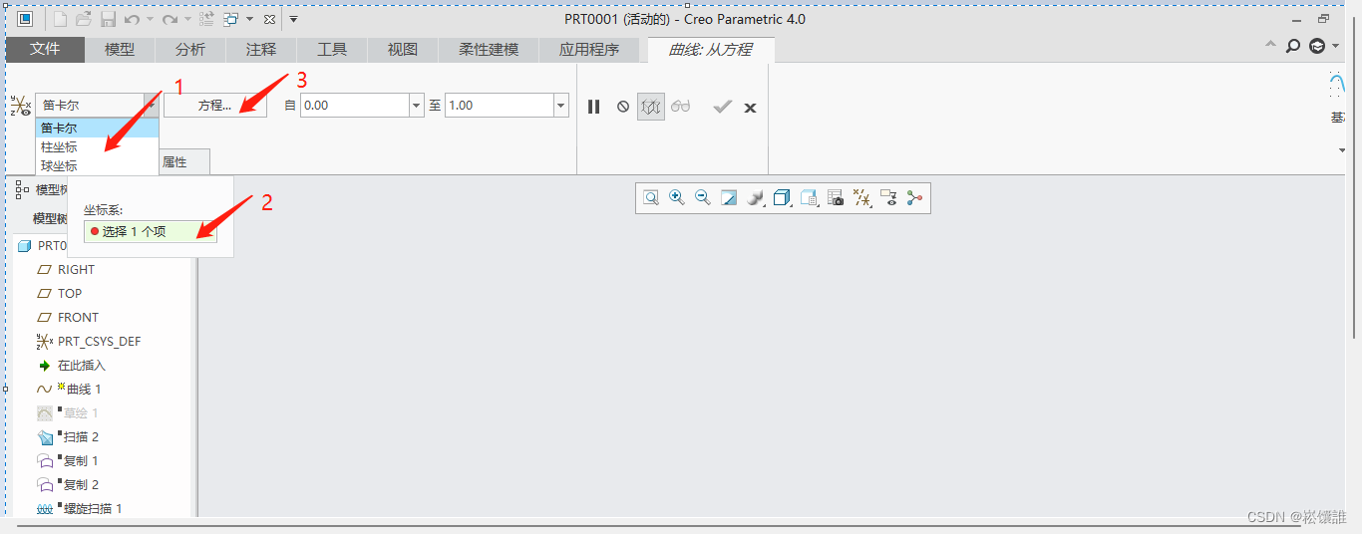Toggle the unattached preview mode button
Screen dimensions: 1362x534
(651, 107)
